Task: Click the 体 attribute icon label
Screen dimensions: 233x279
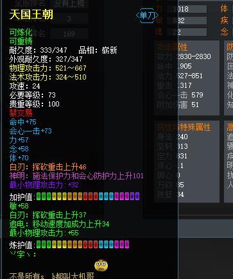Action: pos(224,9)
